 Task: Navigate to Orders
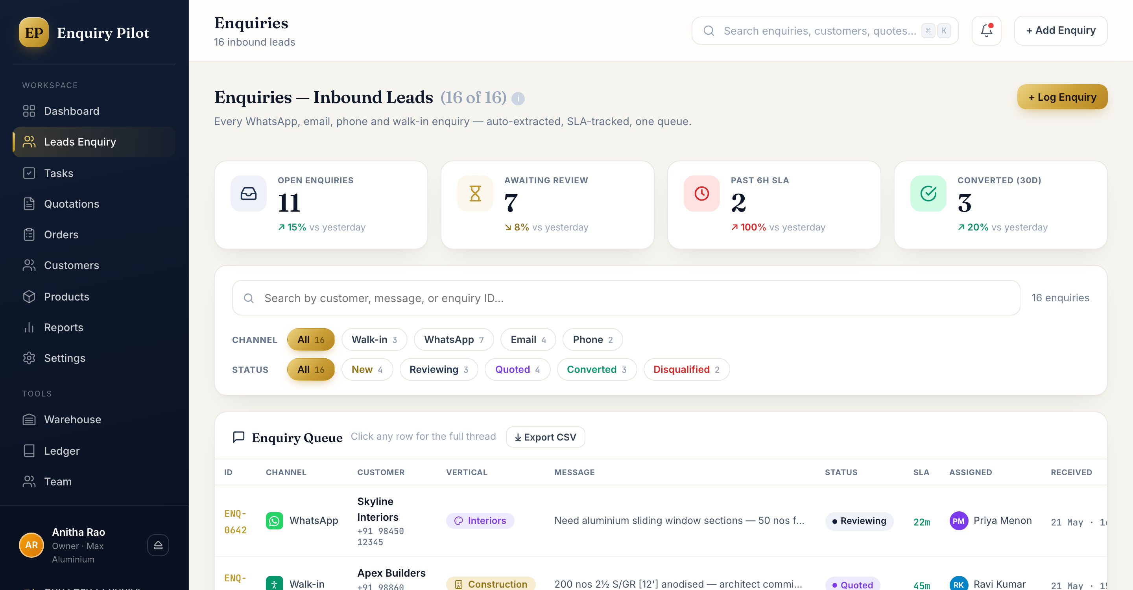click(94, 234)
